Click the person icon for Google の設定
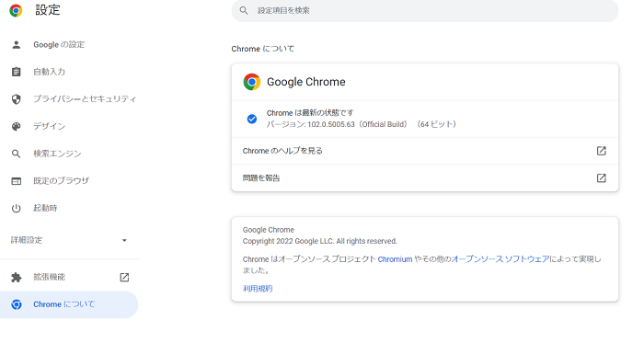This screenshot has height=343, width=644. 16,45
